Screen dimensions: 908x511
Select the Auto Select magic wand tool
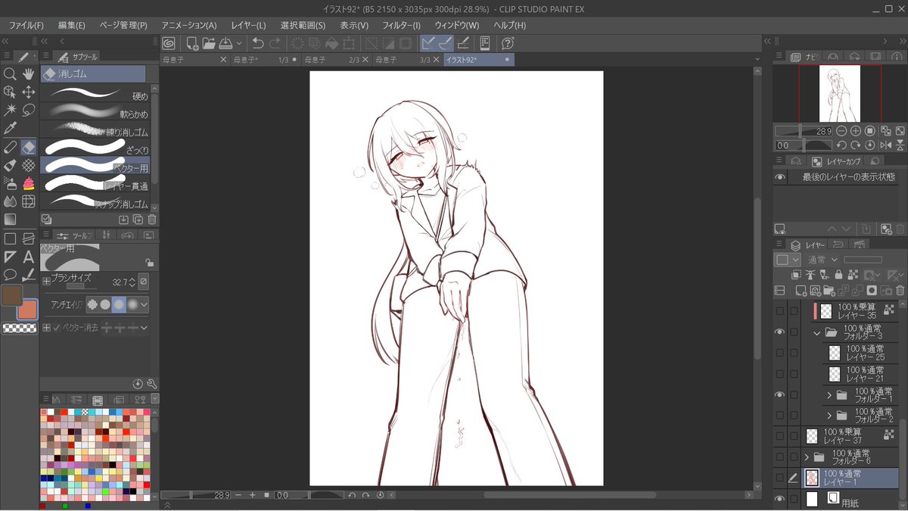point(10,110)
